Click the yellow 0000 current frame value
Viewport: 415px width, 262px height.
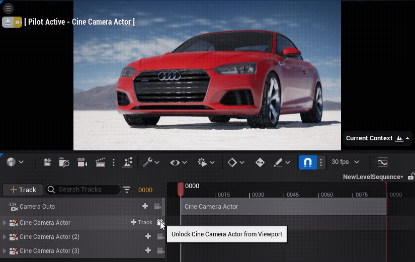[x=145, y=190]
